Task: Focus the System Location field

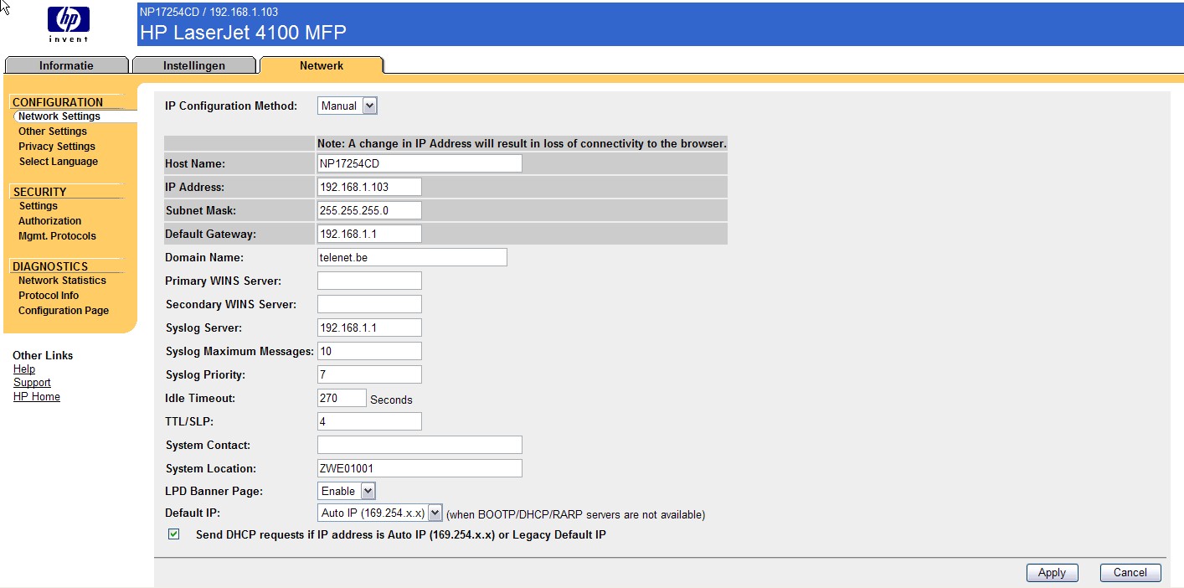Action: point(420,468)
